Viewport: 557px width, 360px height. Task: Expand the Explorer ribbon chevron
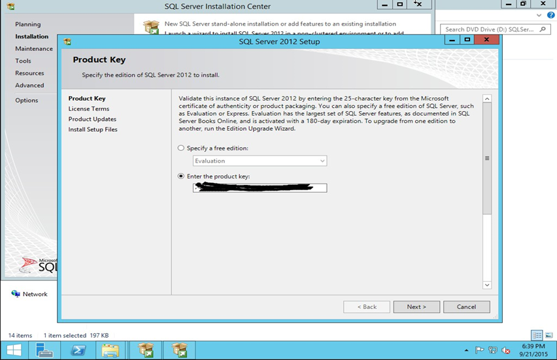(539, 15)
